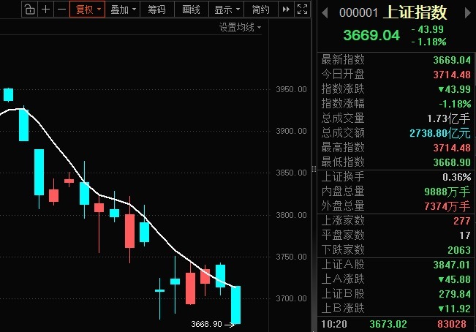Zoom out with the minus button
The height and width of the screenshot is (332, 476).
pos(61,10)
